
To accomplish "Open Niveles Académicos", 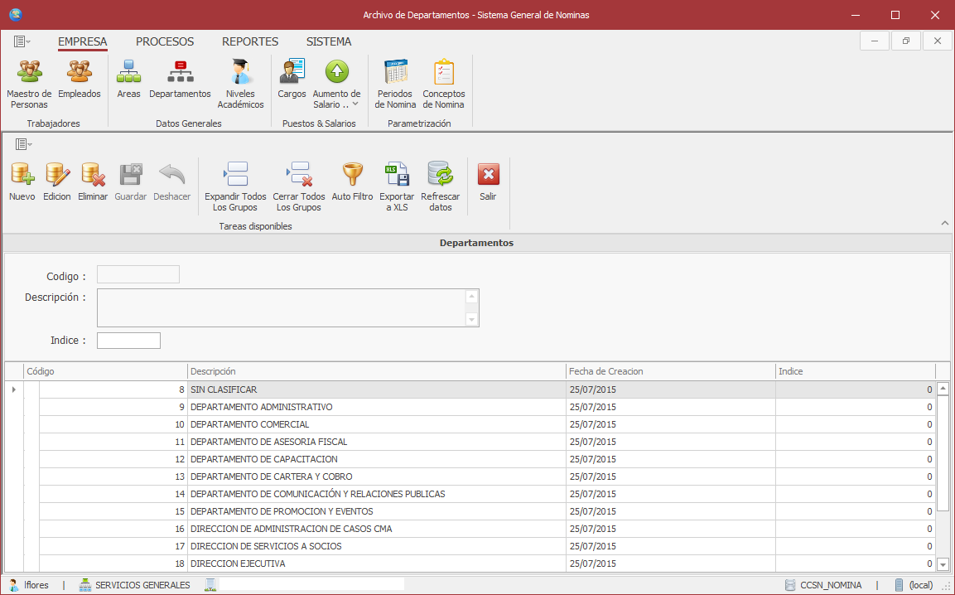I will pos(240,85).
